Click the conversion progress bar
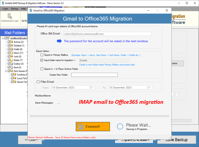This screenshot has width=199, height=147. (x=99, y=116)
